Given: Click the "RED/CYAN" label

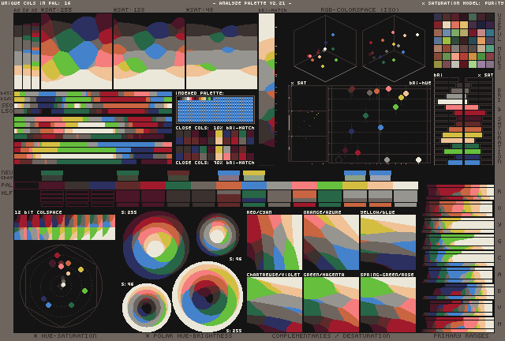Looking at the screenshot, I should click(260, 212).
